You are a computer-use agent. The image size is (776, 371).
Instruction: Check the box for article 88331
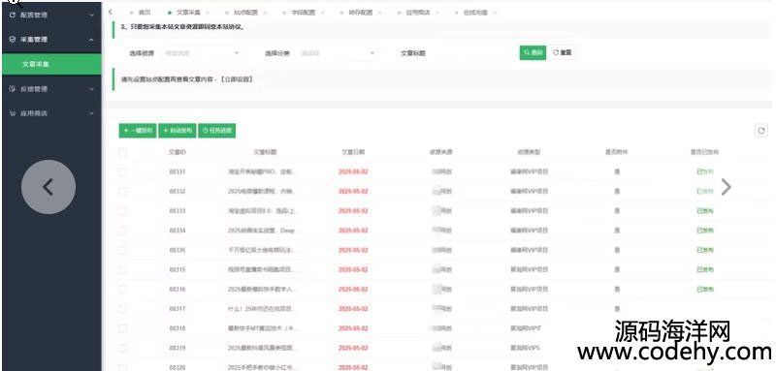coord(123,171)
